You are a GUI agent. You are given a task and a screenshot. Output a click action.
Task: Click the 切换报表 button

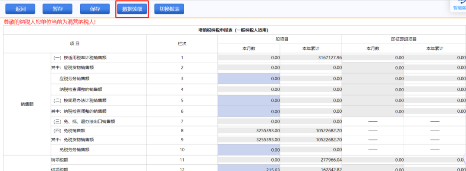169,9
